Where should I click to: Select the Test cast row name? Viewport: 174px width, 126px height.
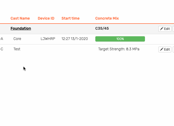coord(17,49)
